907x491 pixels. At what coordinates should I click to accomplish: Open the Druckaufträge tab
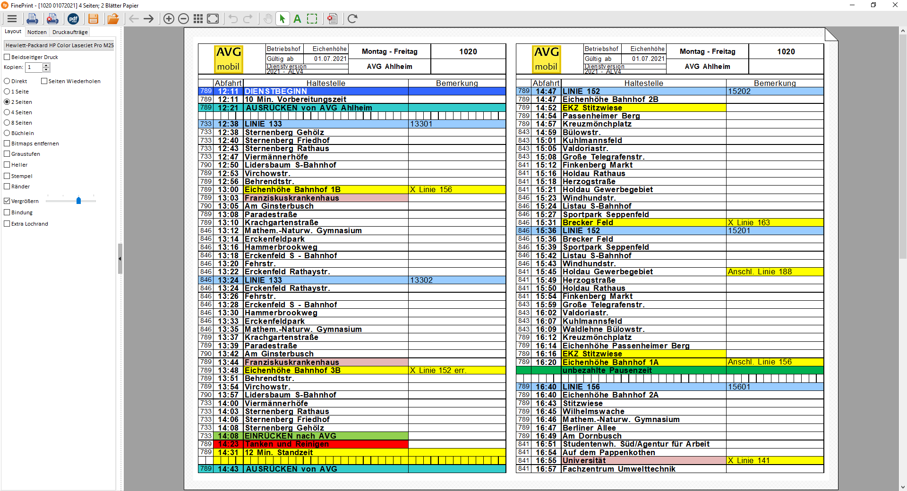pyautogui.click(x=70, y=32)
